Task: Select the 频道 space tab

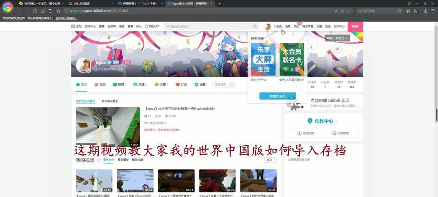Action: click(140, 84)
